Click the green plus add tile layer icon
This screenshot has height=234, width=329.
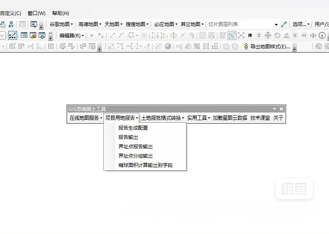point(284,24)
